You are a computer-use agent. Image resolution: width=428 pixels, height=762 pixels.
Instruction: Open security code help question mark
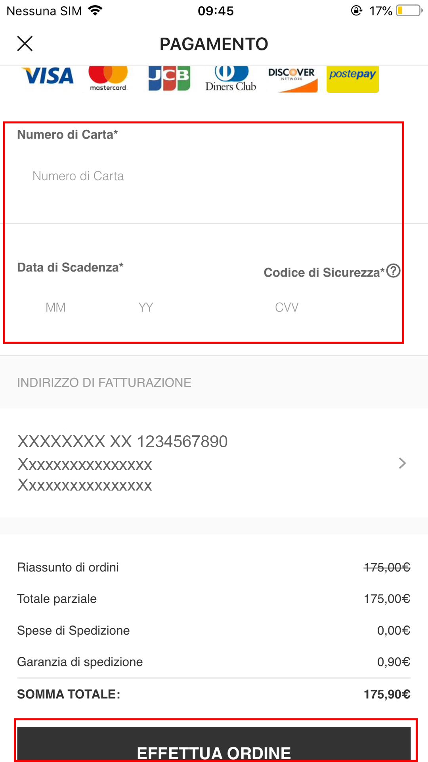click(x=393, y=271)
